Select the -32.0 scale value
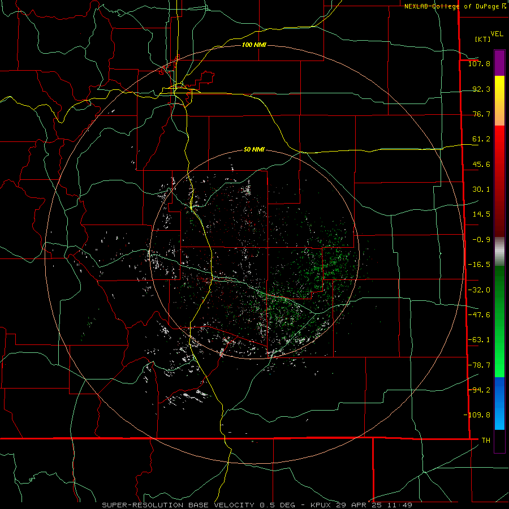Viewport: 509px width, 509px height. click(x=479, y=290)
